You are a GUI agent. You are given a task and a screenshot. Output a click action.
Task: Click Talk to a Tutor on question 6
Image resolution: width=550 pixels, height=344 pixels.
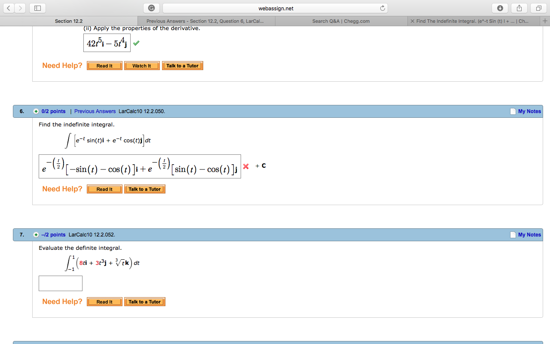tap(145, 189)
